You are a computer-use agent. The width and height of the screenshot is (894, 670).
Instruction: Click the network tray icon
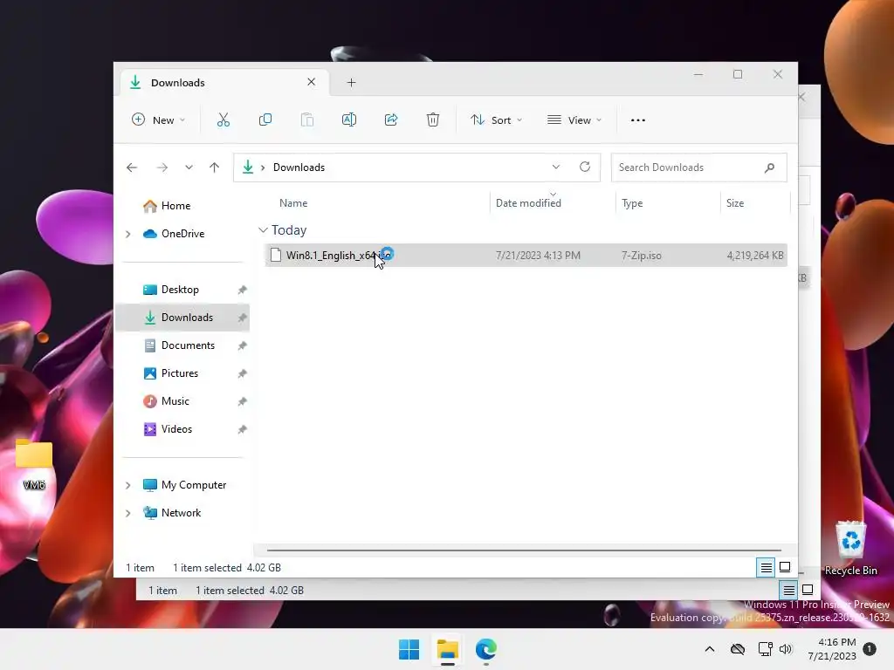tap(765, 649)
